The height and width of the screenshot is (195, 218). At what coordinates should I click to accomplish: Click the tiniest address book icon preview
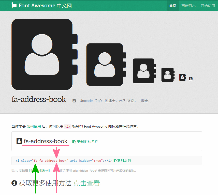coord(191,79)
